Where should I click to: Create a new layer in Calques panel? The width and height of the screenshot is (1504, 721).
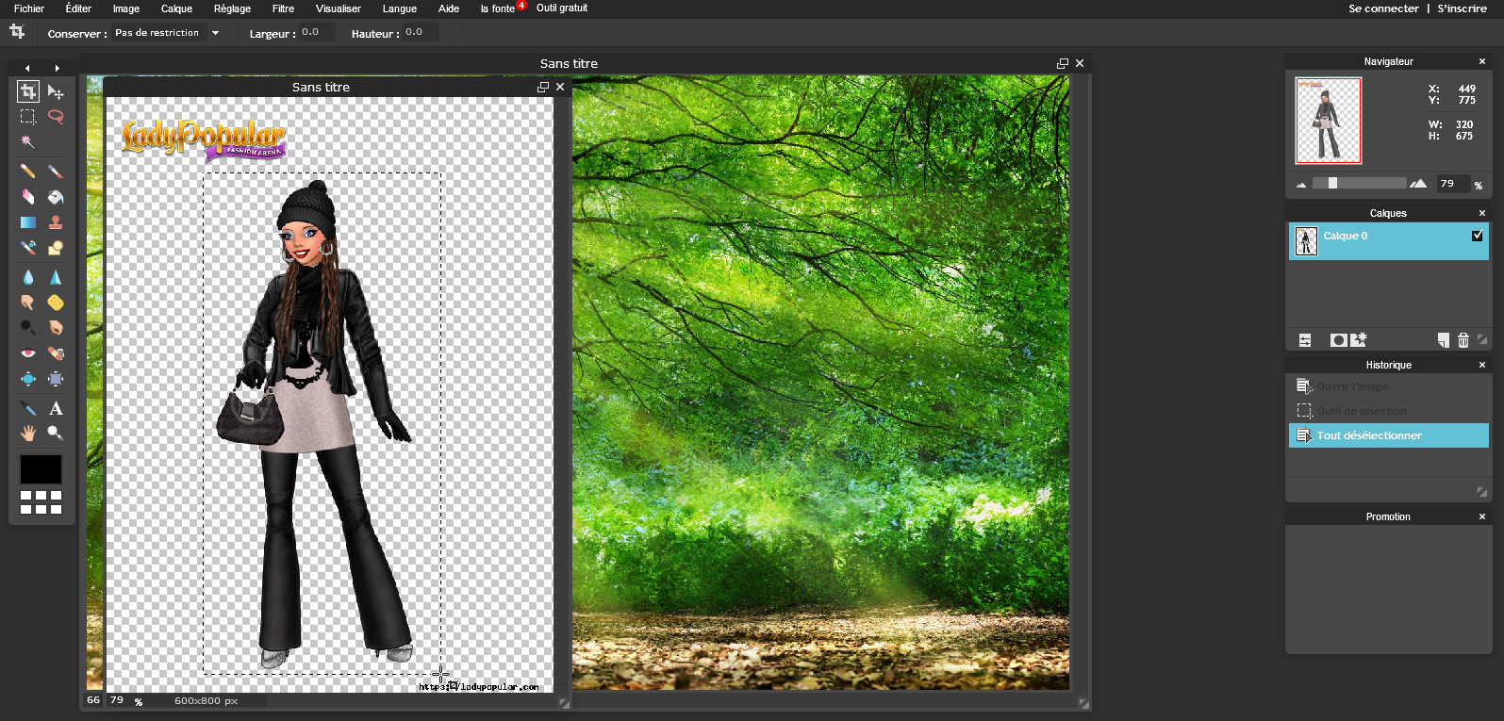(x=1444, y=340)
